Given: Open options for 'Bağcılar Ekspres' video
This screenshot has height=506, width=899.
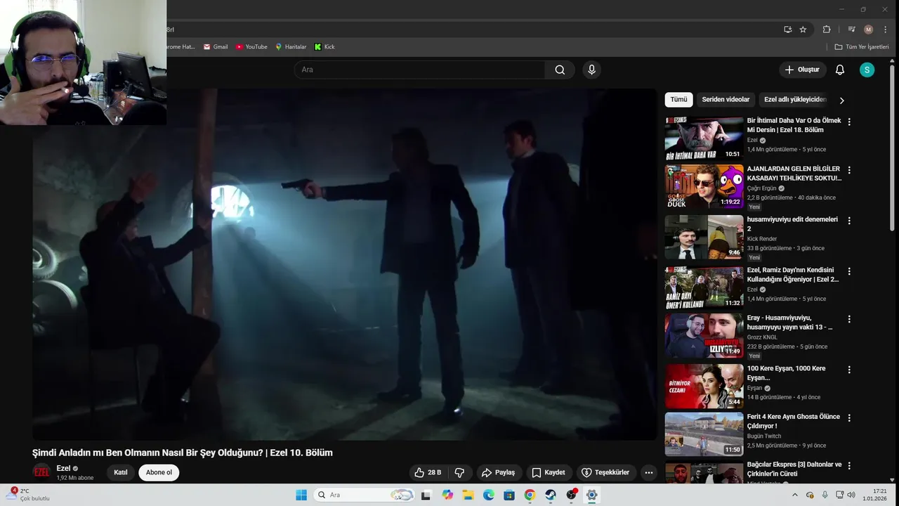Looking at the screenshot, I should [x=849, y=465].
